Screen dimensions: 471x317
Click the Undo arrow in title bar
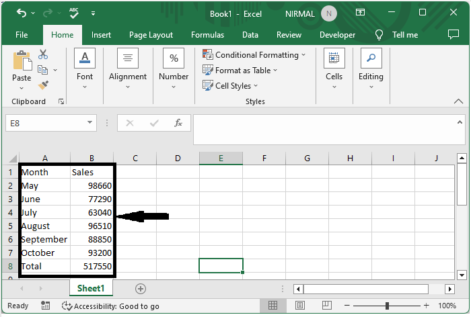click(22, 13)
